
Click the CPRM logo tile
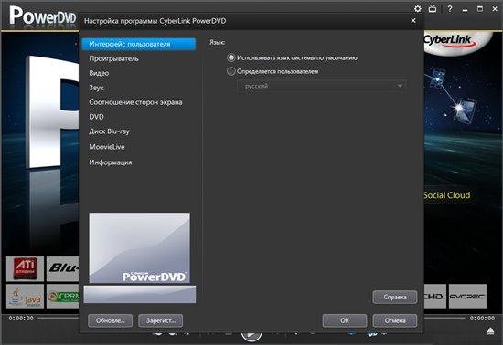(x=63, y=297)
